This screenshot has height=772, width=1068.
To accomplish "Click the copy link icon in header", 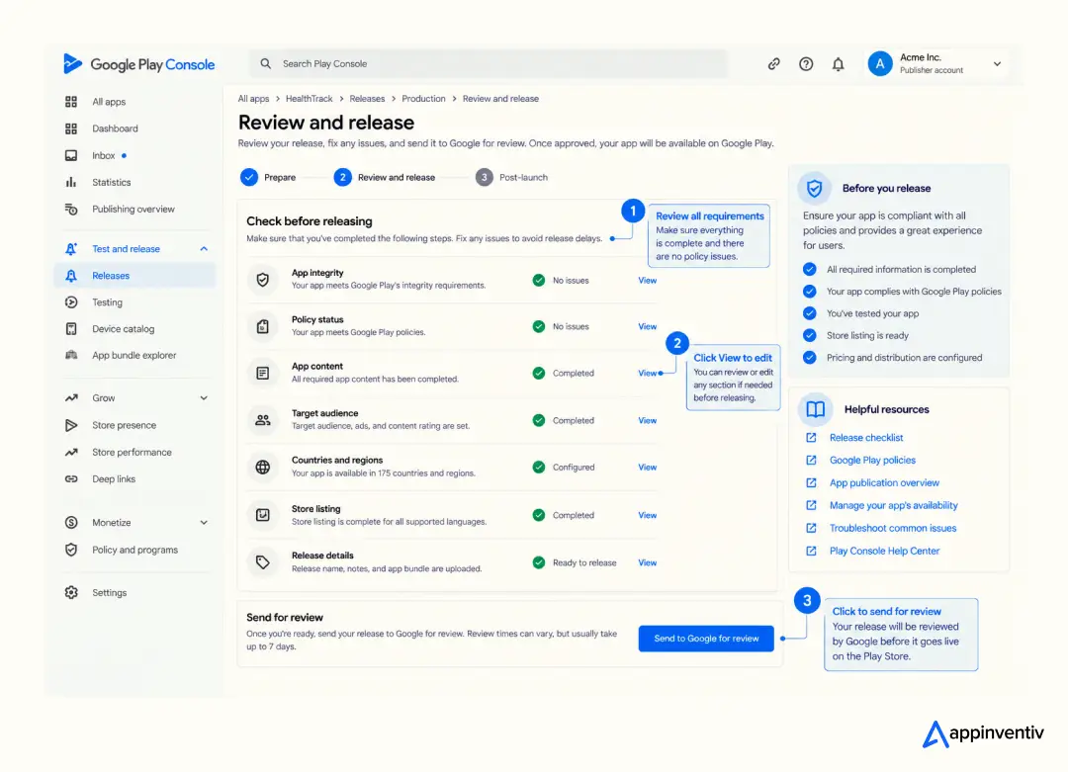I will pyautogui.click(x=773, y=64).
